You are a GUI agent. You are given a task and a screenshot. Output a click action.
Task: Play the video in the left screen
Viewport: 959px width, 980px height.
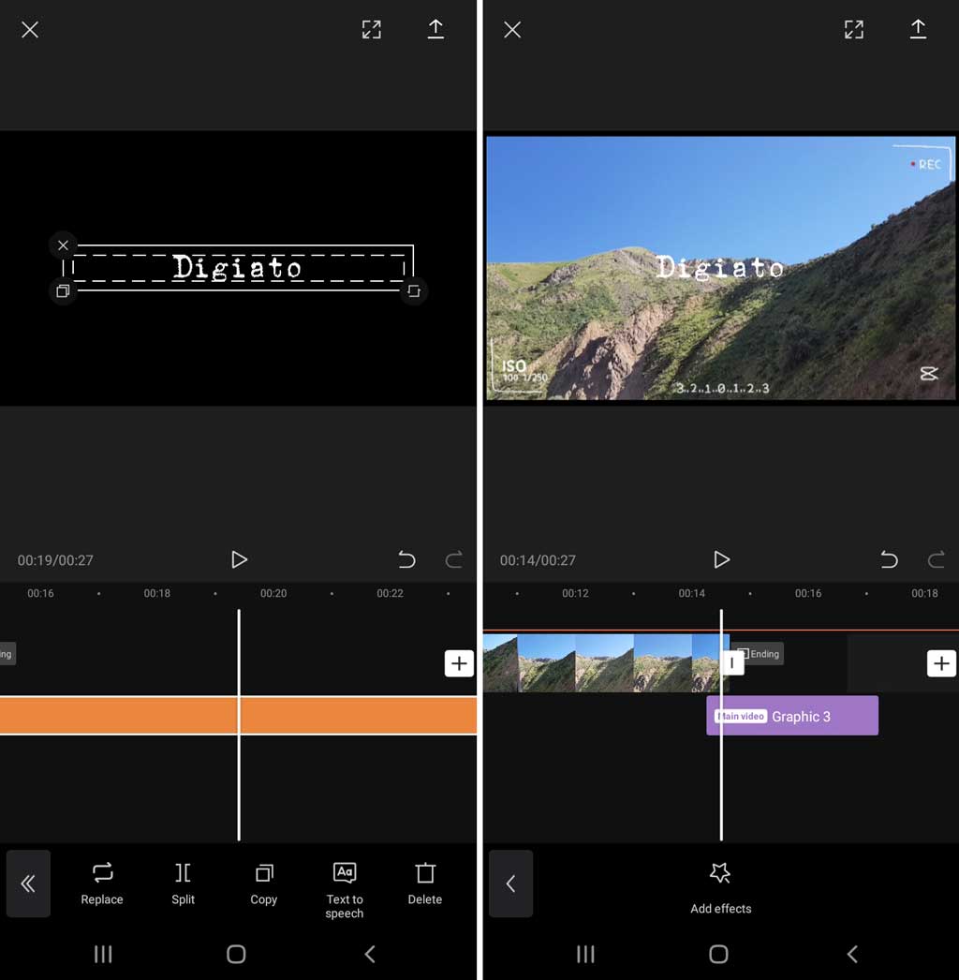tap(239, 559)
